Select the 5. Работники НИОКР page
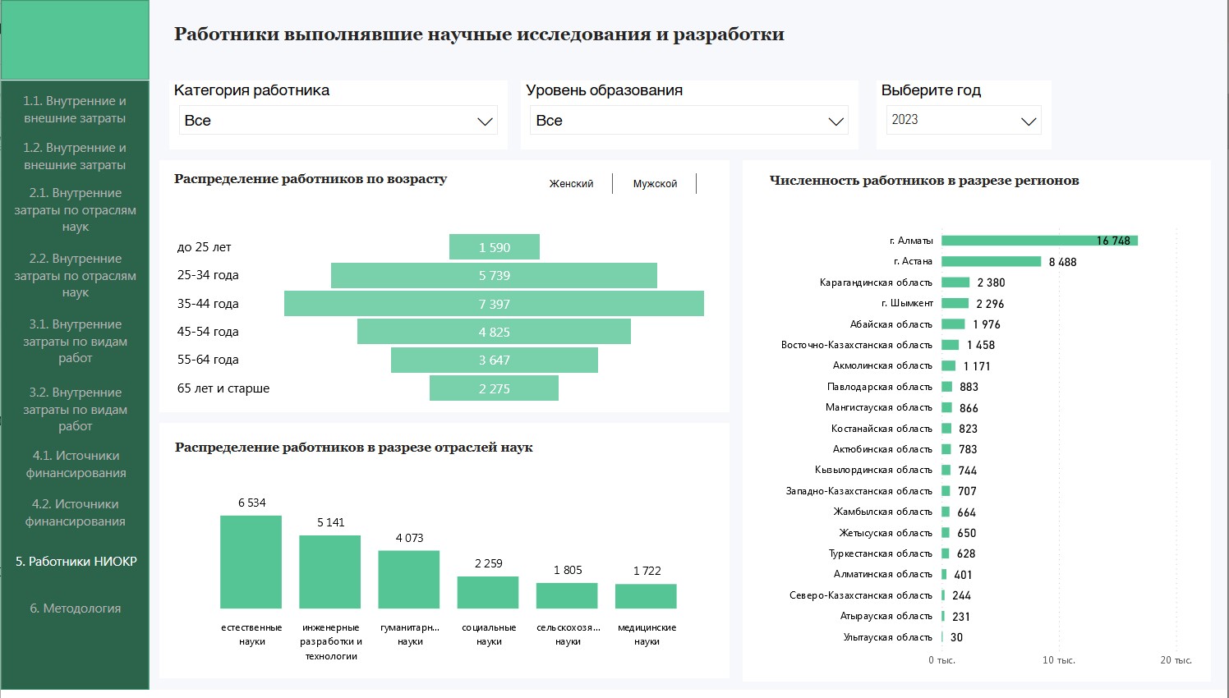Screen dimensions: 1229x698 pyautogui.click(x=76, y=562)
